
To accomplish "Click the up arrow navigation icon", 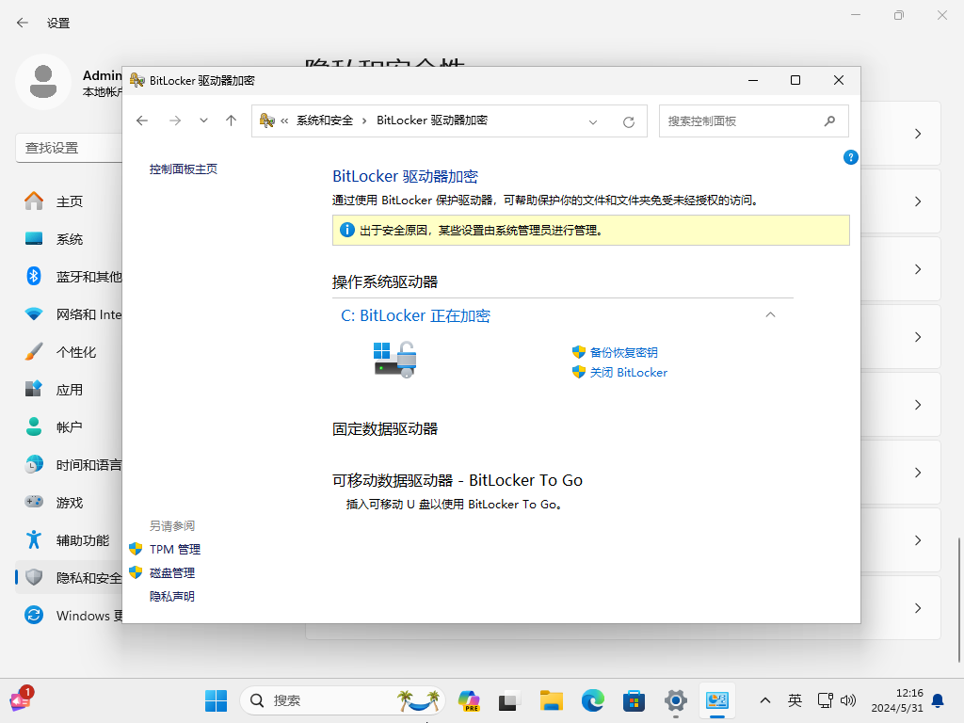I will 231,120.
